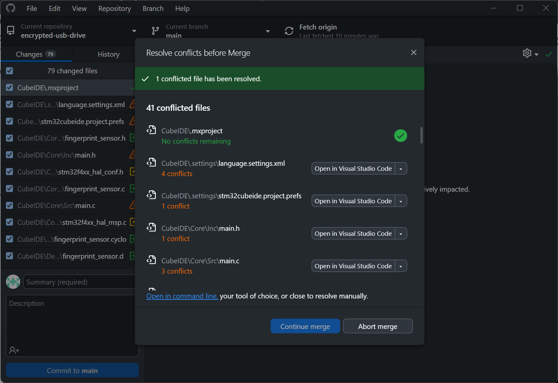
Task: Open in command line link
Action: tap(182, 296)
